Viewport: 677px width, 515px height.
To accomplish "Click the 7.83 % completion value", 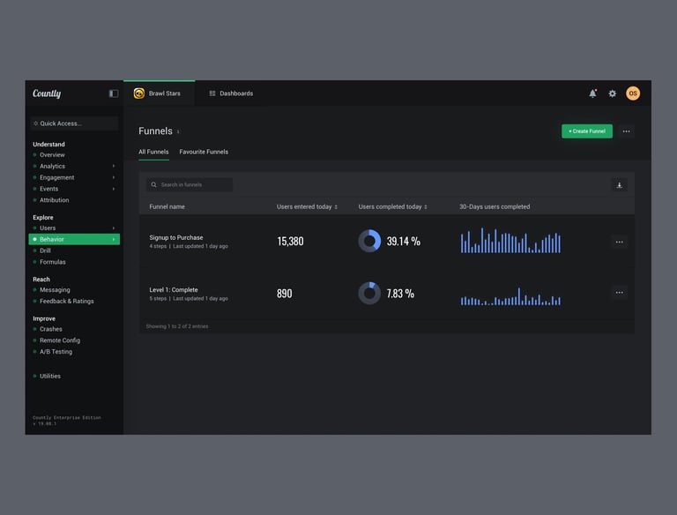I will coord(400,294).
